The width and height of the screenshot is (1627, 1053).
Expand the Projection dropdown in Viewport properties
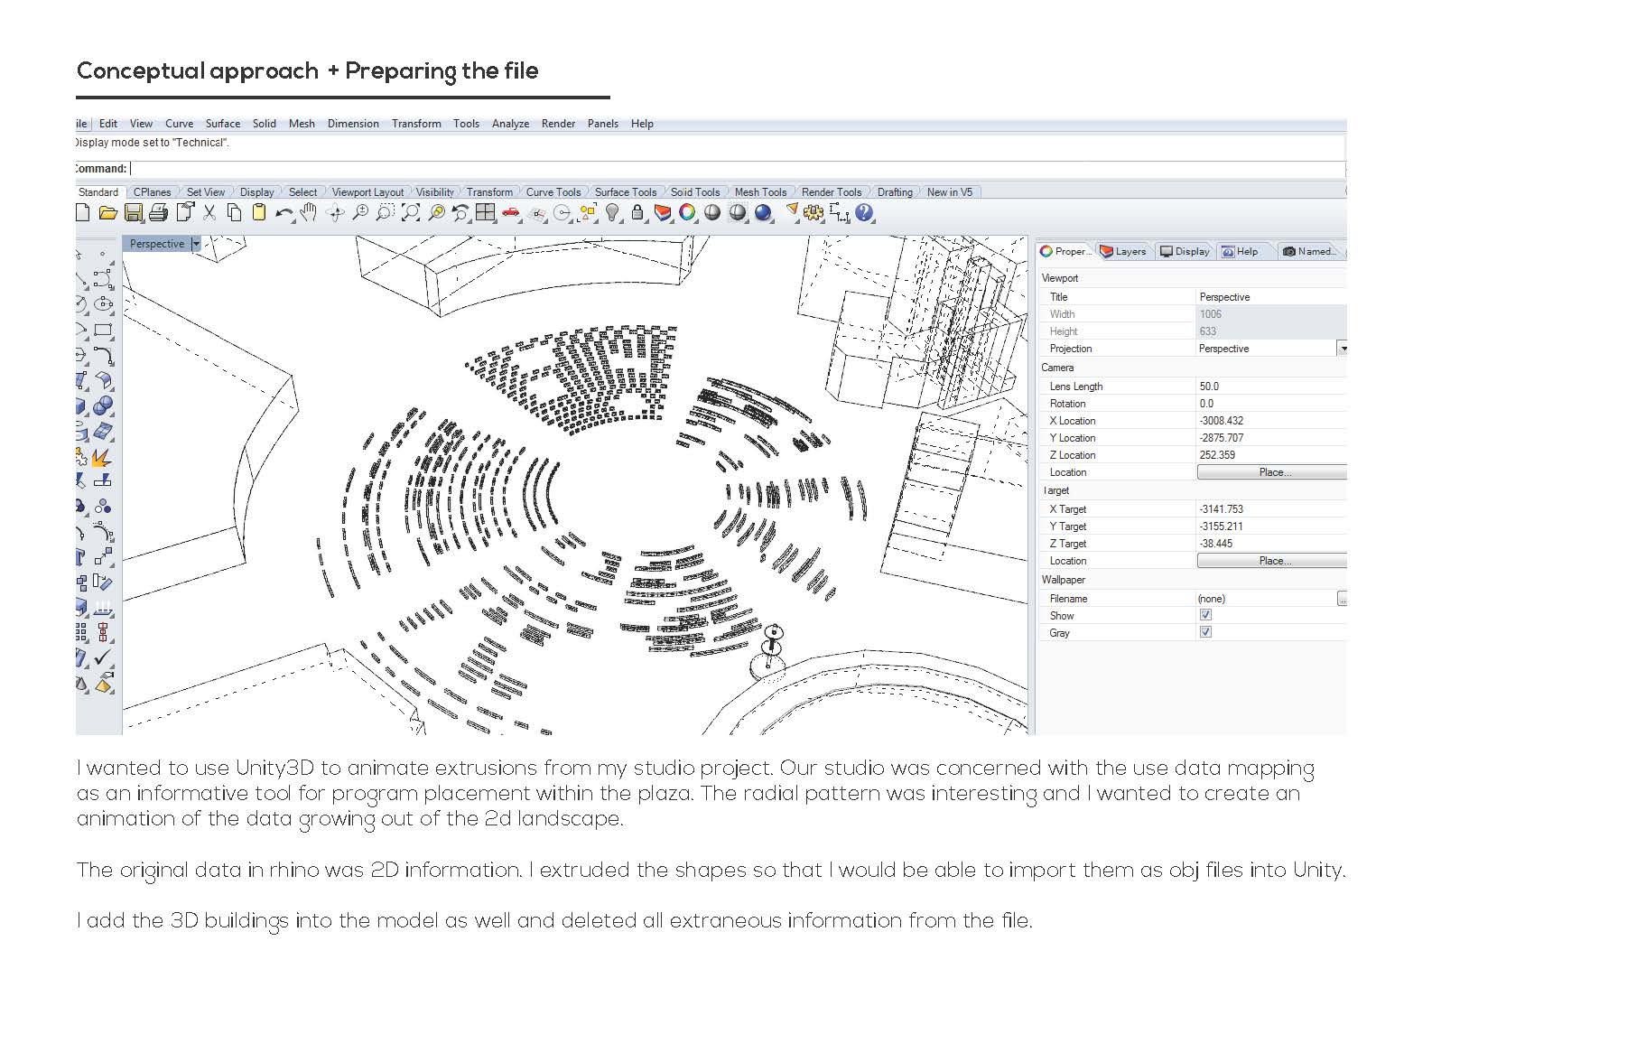coord(1343,349)
